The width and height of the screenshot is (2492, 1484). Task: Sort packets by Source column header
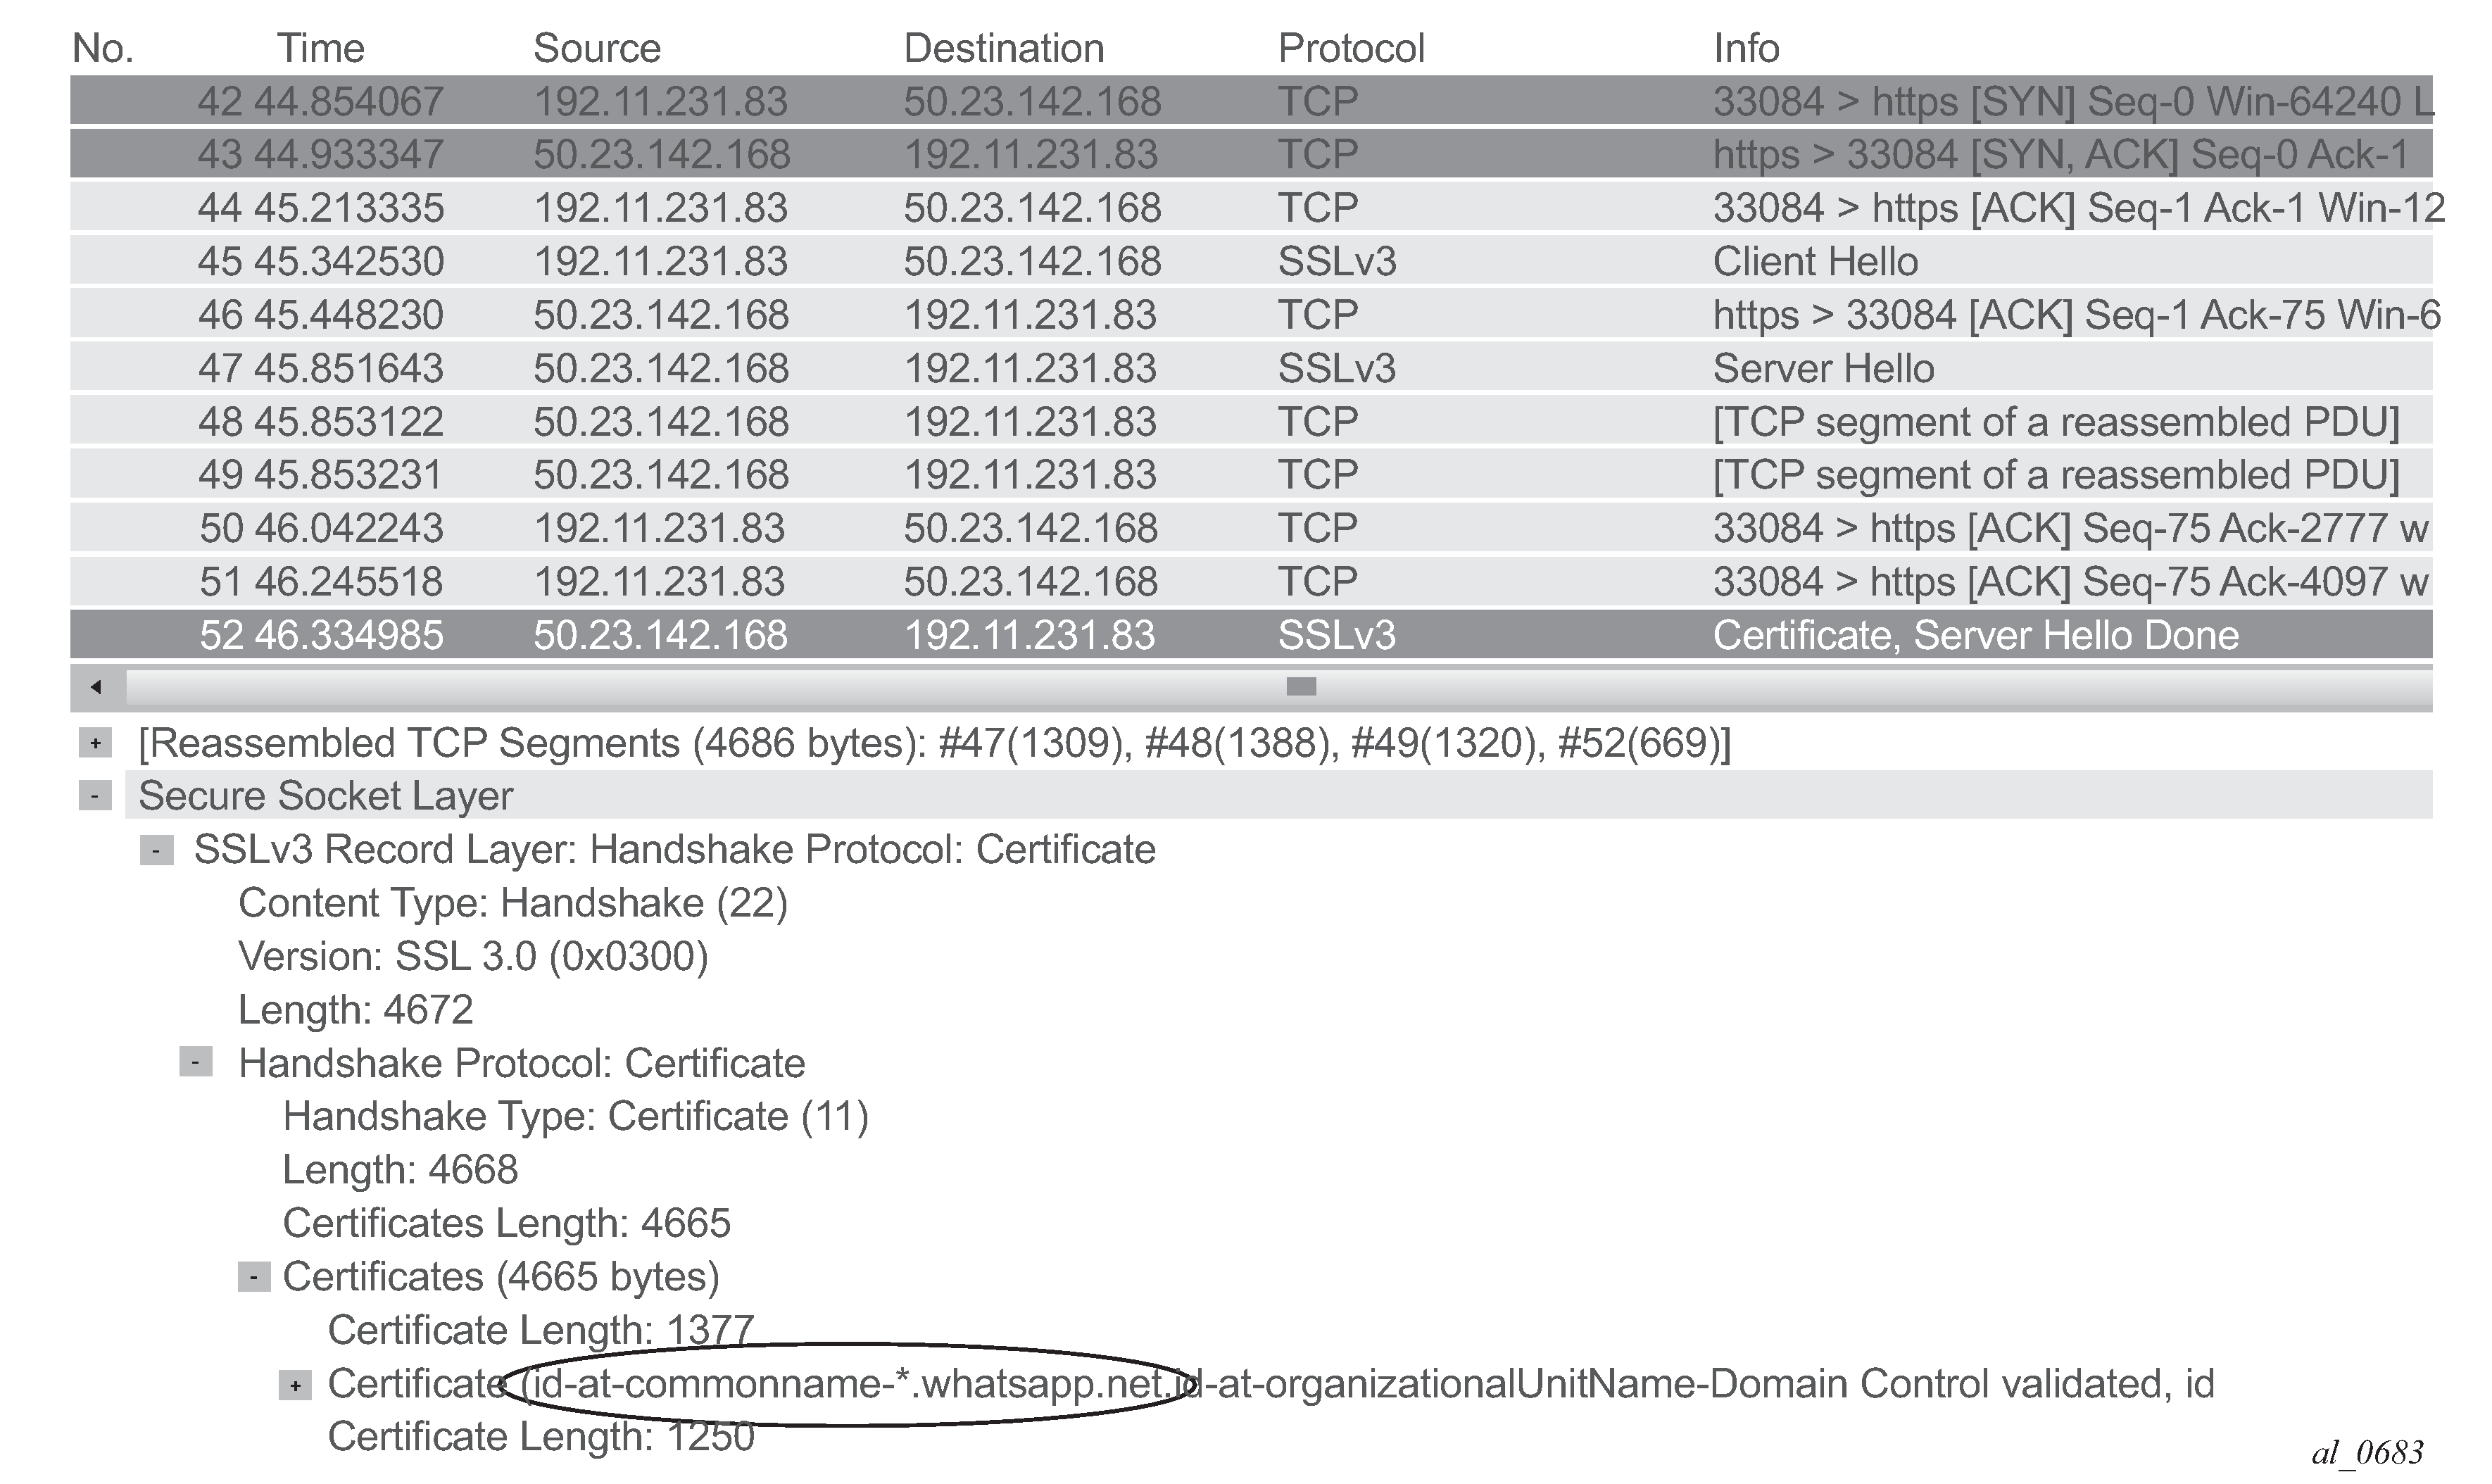[597, 48]
